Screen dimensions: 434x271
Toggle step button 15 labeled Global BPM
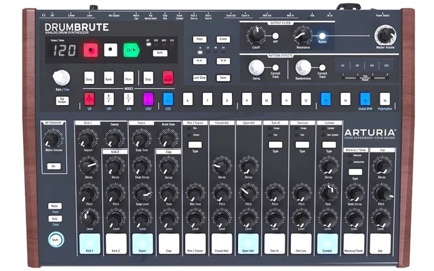365,99
